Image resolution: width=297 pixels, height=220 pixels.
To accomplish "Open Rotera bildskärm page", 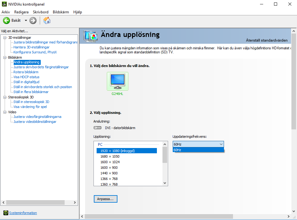I will [x=26, y=72].
